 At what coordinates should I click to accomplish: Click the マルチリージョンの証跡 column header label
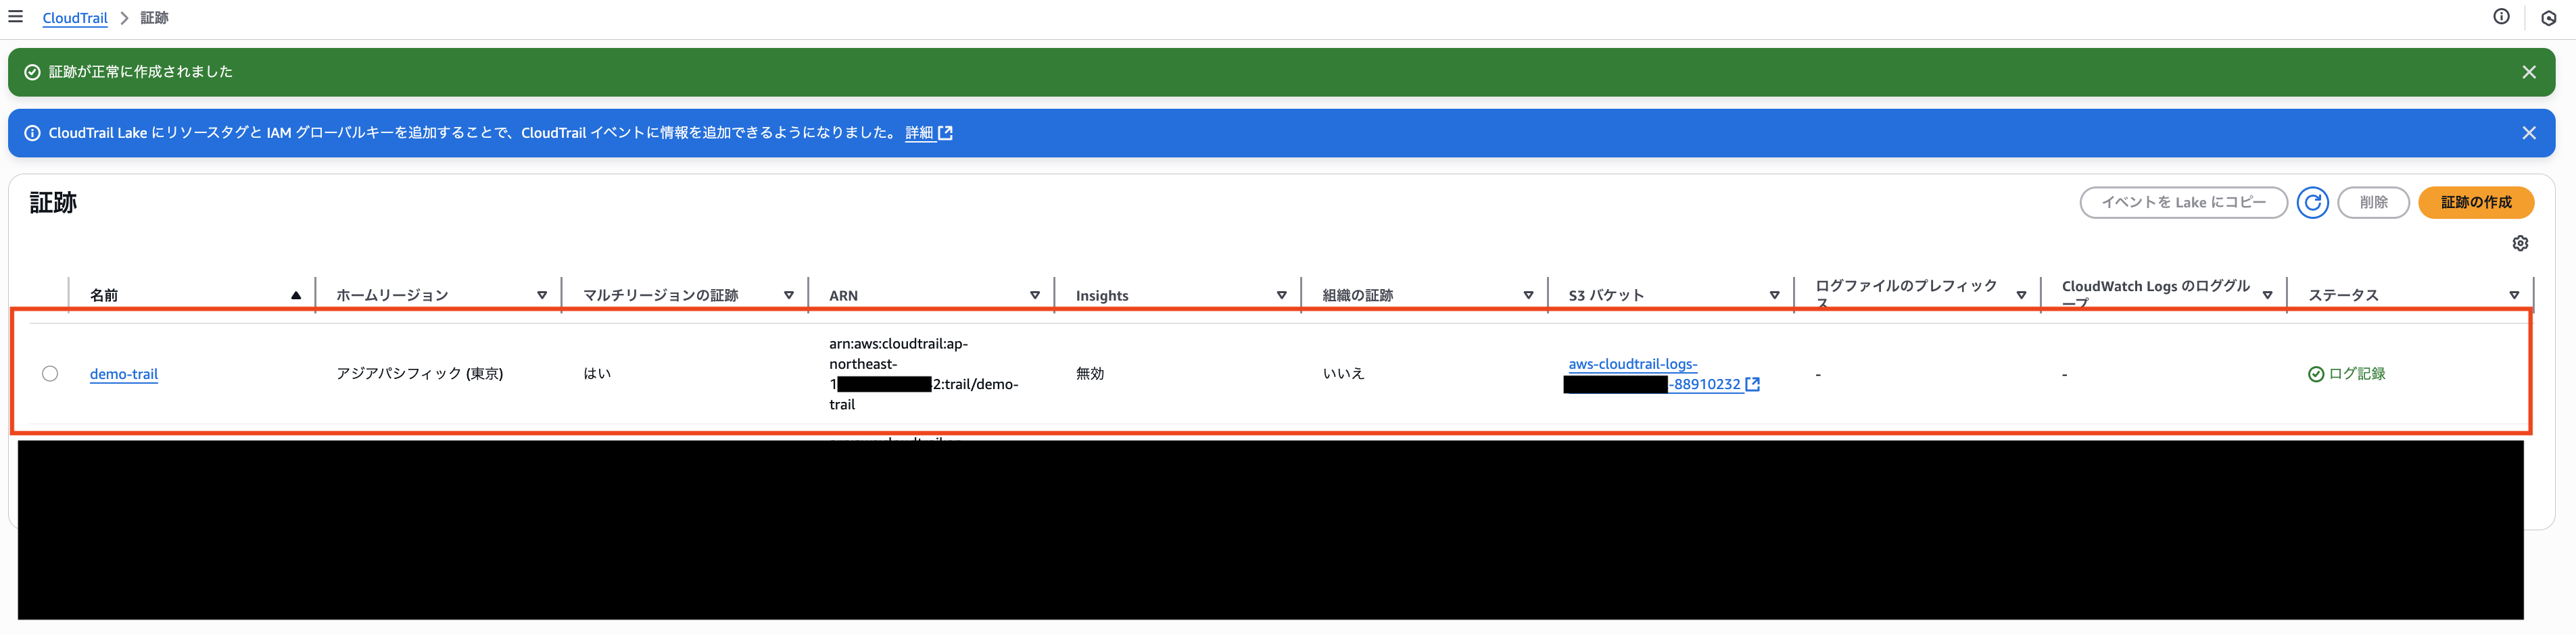pyautogui.click(x=661, y=295)
